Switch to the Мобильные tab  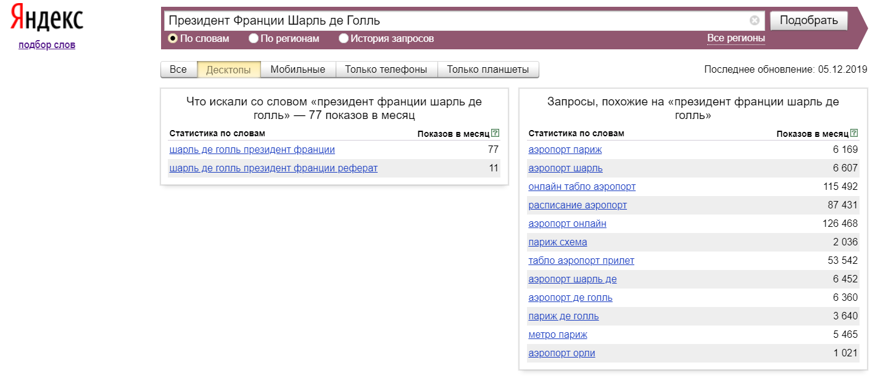(298, 70)
